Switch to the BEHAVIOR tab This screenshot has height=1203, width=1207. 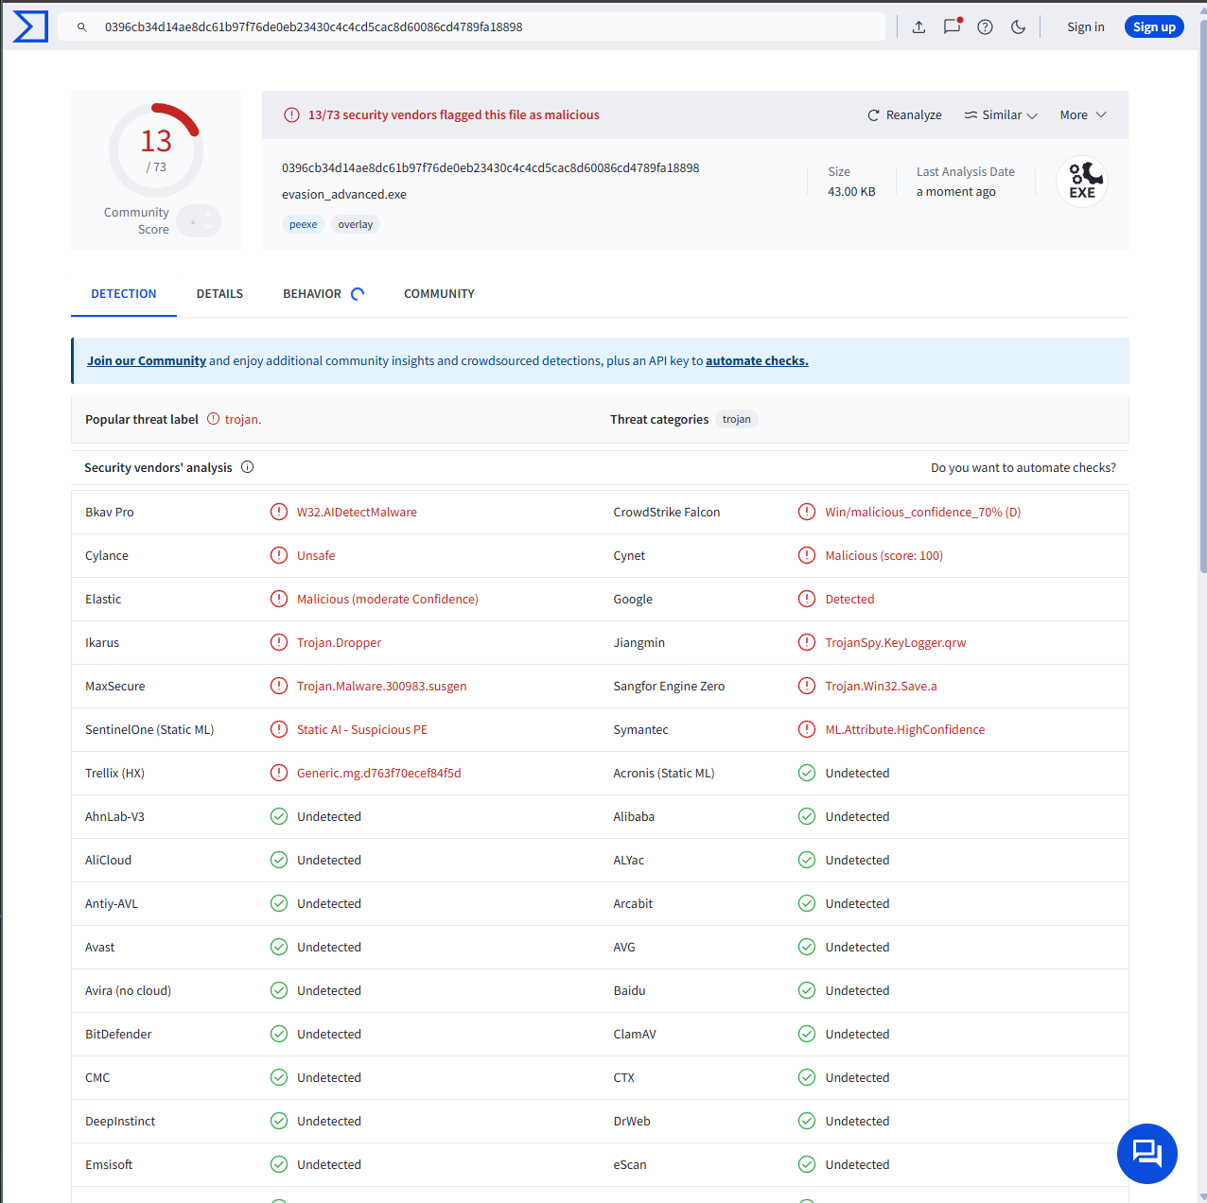[312, 294]
